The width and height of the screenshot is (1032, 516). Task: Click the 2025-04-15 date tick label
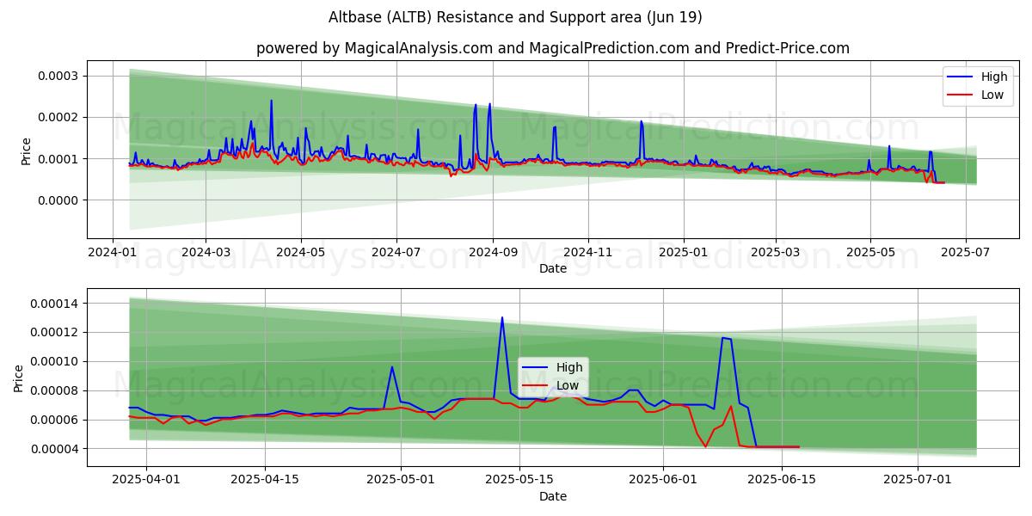pyautogui.click(x=264, y=480)
